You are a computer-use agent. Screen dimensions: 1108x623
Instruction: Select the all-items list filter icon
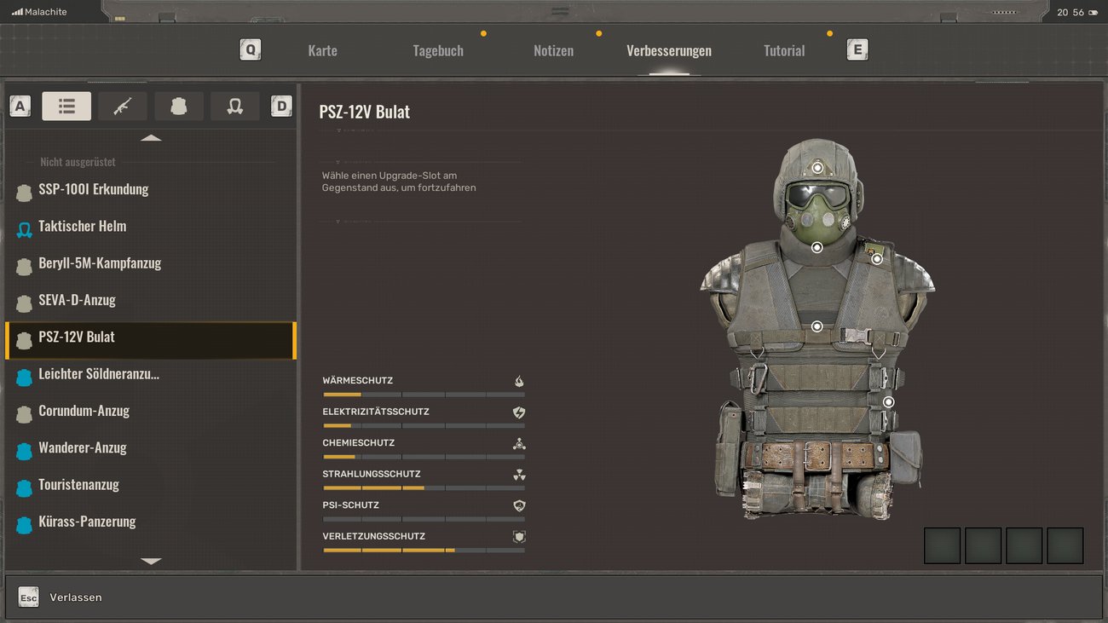[x=66, y=106]
